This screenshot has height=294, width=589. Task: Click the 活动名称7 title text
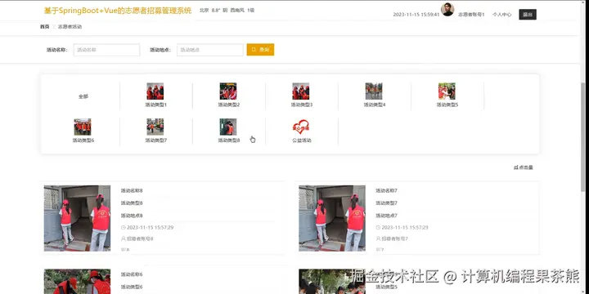point(386,190)
